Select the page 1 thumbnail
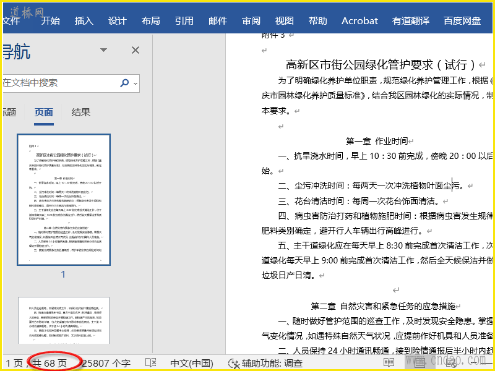 [x=64, y=199]
